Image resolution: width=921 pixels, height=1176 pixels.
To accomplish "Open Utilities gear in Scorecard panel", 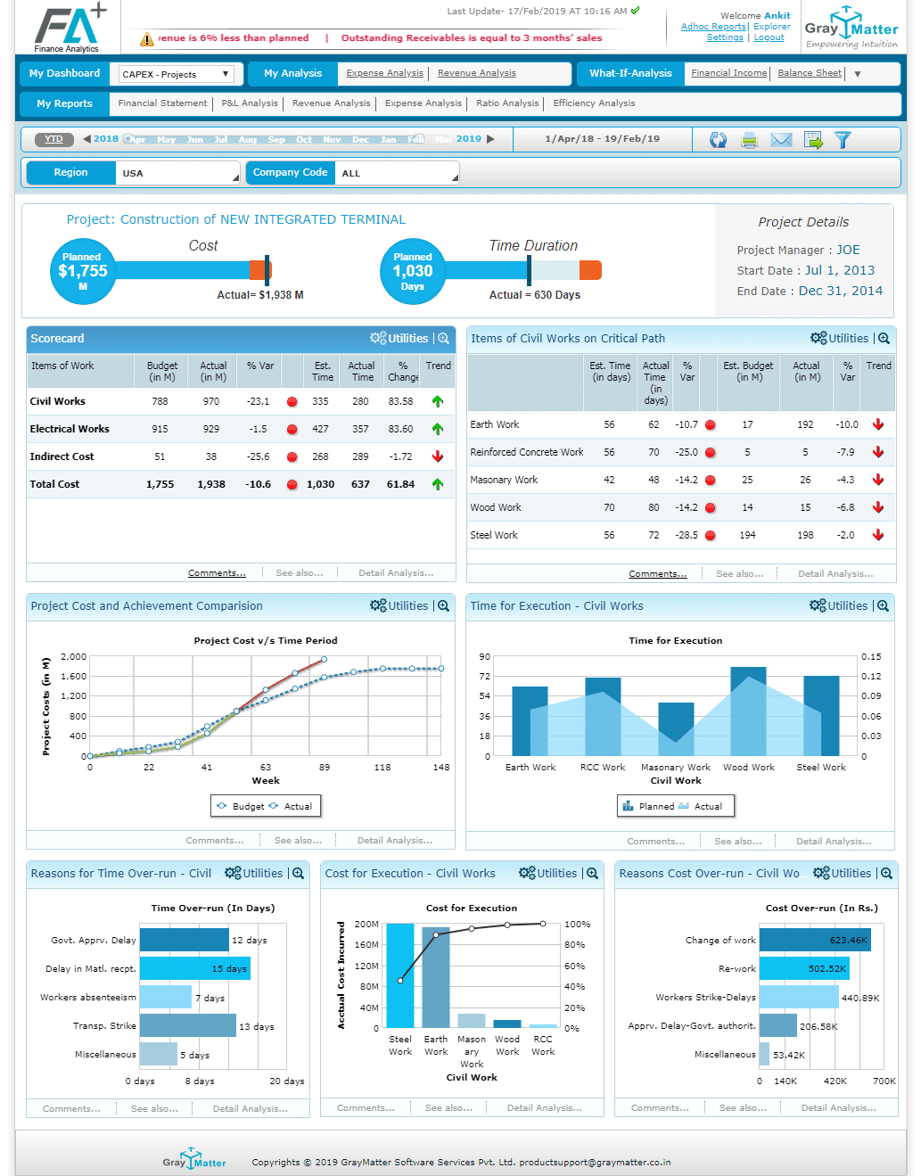I will coord(399,338).
